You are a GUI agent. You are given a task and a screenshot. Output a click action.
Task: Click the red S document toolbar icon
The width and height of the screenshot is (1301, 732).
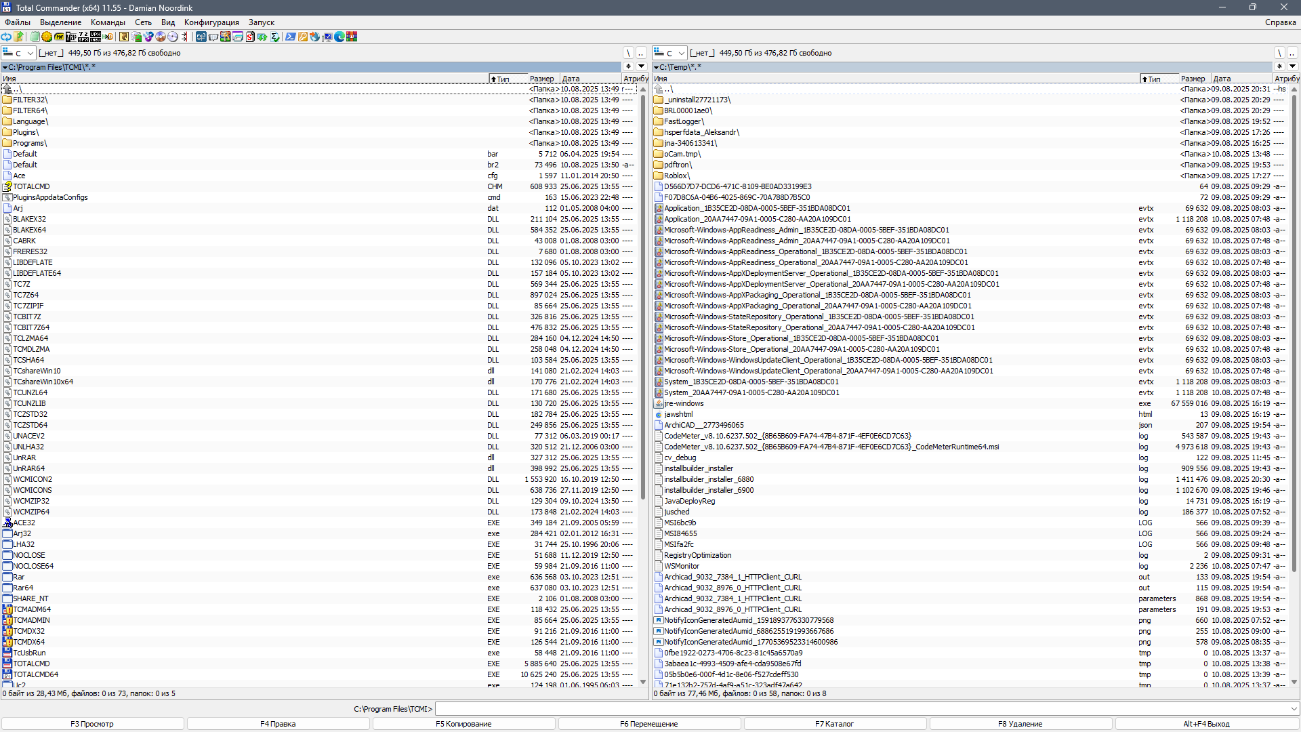click(x=249, y=37)
